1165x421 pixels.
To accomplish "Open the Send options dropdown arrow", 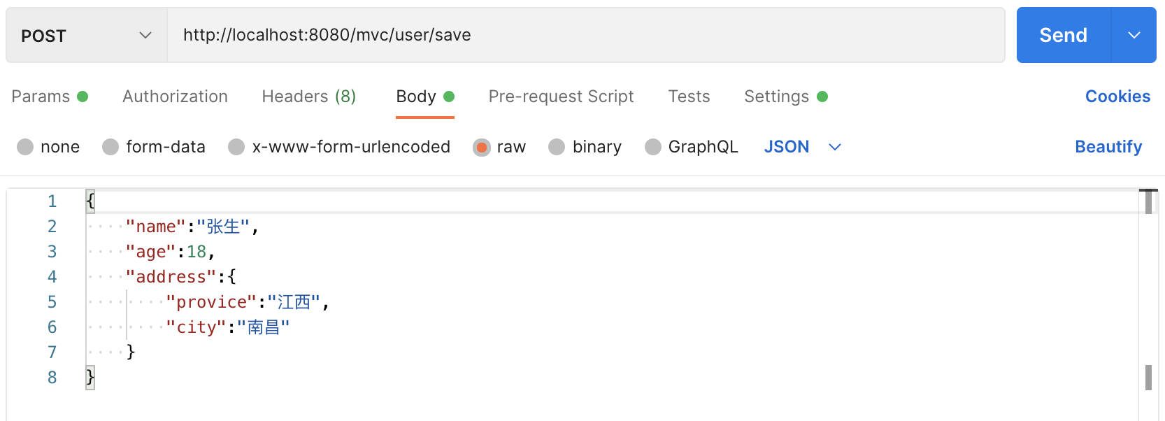I will [1134, 35].
